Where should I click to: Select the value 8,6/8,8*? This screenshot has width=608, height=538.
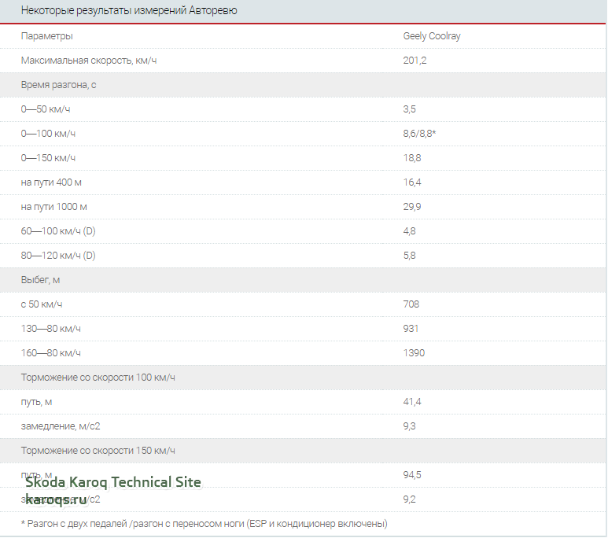tap(419, 134)
